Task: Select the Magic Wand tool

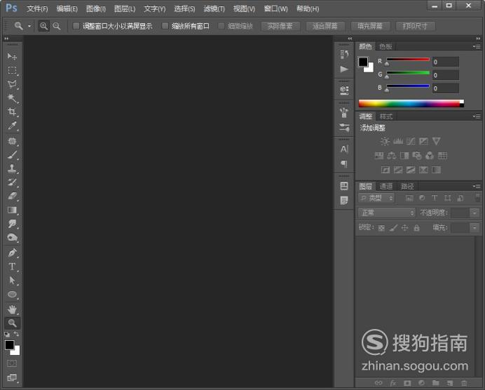Action: pyautogui.click(x=12, y=98)
